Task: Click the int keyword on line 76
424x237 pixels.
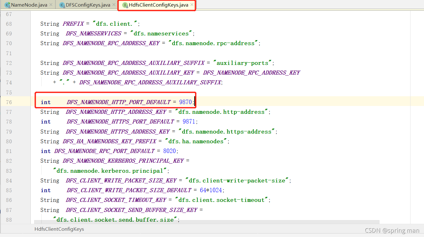Action: point(45,102)
